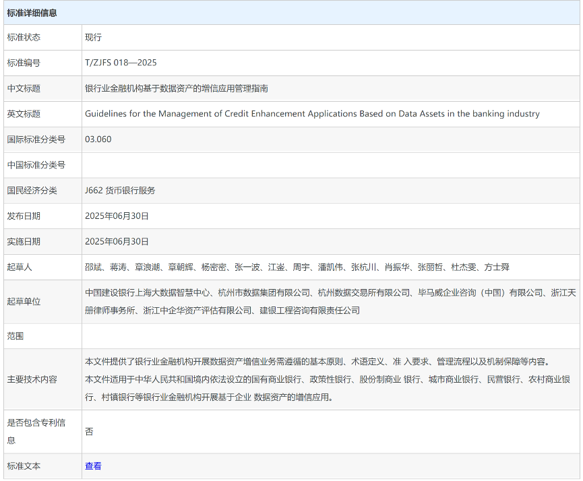Select the implementation date in the 实施日期 row
The height and width of the screenshot is (481, 583).
click(117, 242)
